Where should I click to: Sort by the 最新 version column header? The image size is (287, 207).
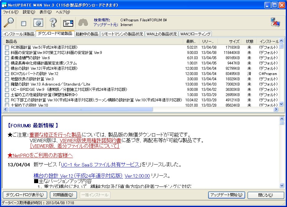(x=191, y=42)
